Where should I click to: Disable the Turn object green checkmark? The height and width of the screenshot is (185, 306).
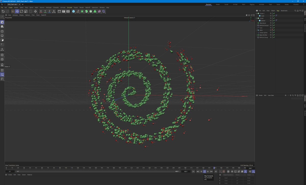click(x=274, y=28)
